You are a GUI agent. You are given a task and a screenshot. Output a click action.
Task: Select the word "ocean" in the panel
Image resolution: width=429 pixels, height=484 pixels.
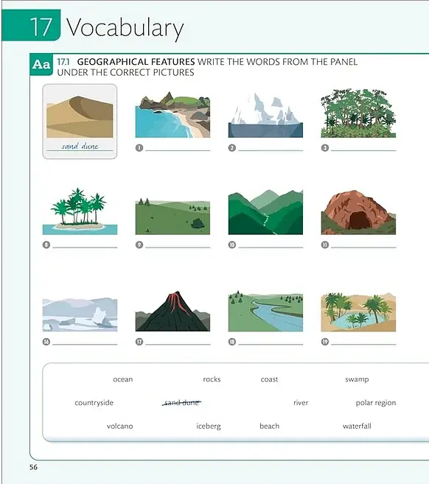tap(123, 379)
